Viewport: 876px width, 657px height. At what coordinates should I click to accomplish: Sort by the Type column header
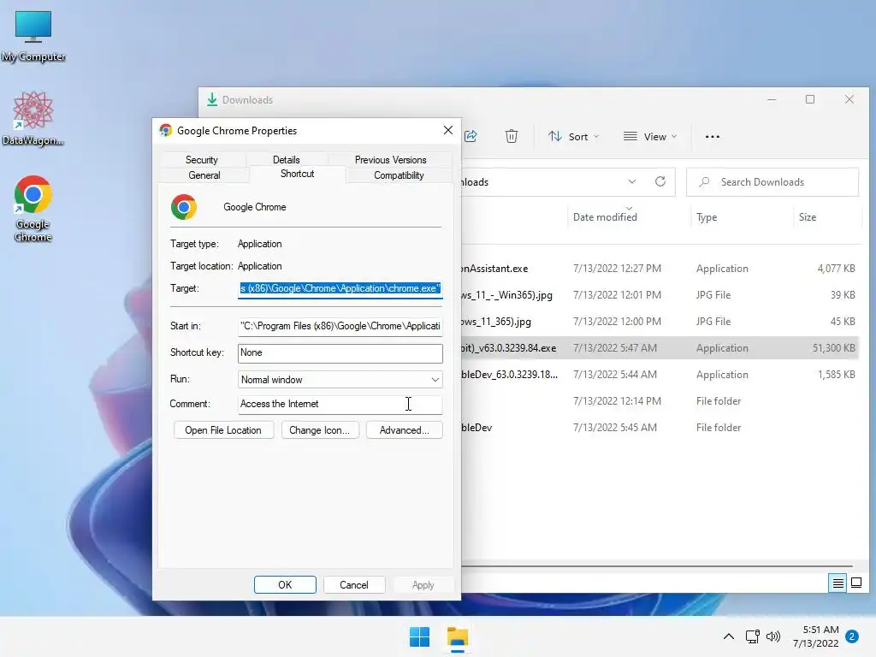(x=707, y=216)
